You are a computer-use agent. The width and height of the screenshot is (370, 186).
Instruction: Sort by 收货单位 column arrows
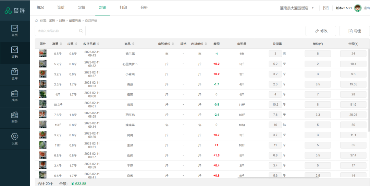(x=206, y=44)
